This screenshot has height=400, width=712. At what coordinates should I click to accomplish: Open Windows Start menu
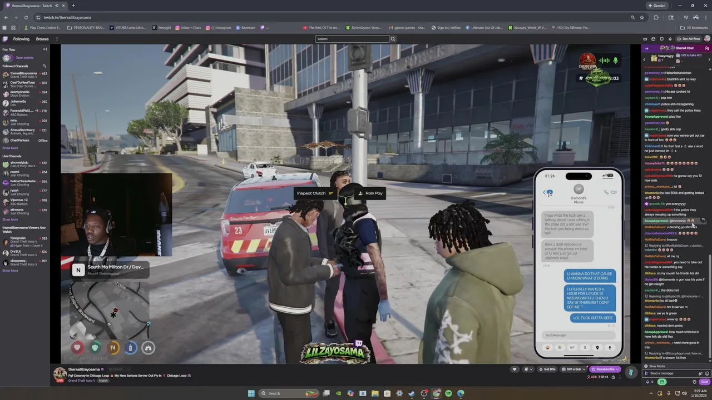pos(251,393)
